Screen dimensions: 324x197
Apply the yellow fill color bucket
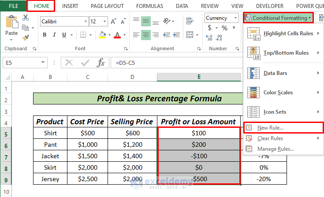(x=102, y=35)
